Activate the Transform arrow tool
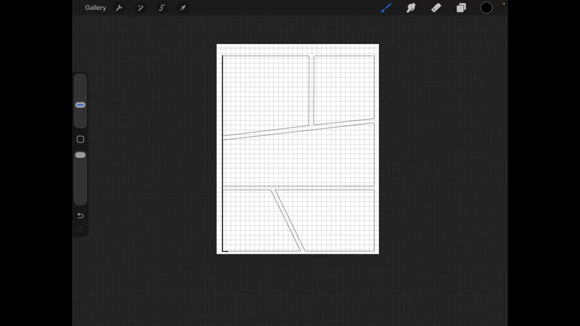The image size is (580, 326). click(x=183, y=8)
